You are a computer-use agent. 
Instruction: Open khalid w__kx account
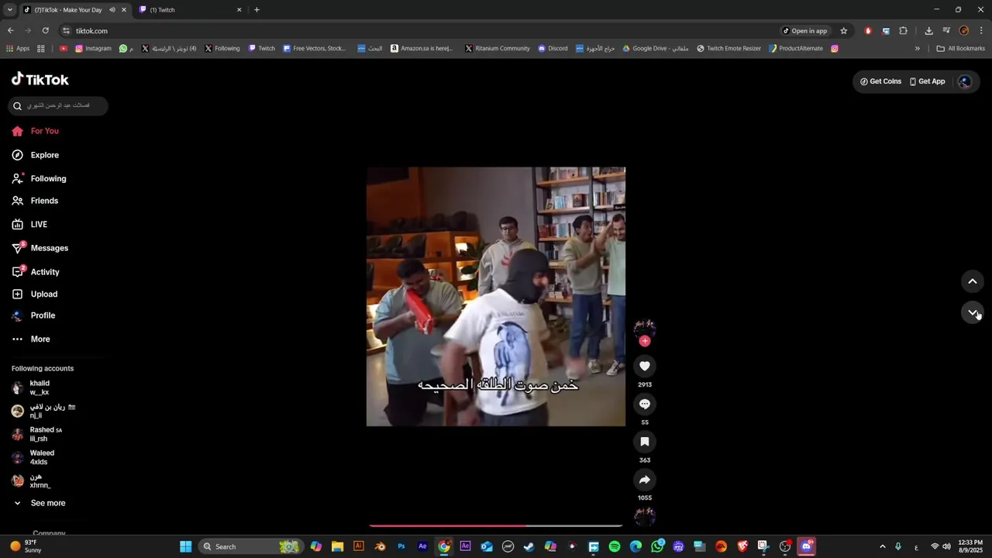[33, 387]
